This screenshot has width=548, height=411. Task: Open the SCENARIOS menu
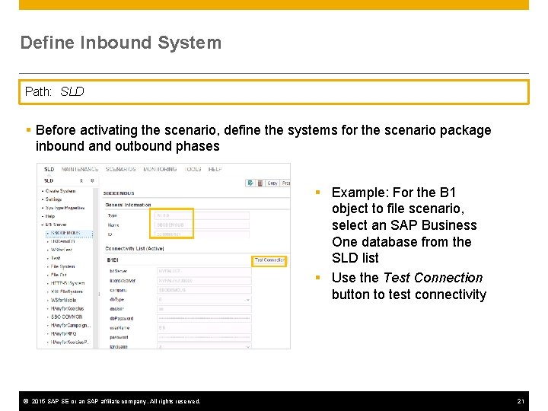pos(120,169)
